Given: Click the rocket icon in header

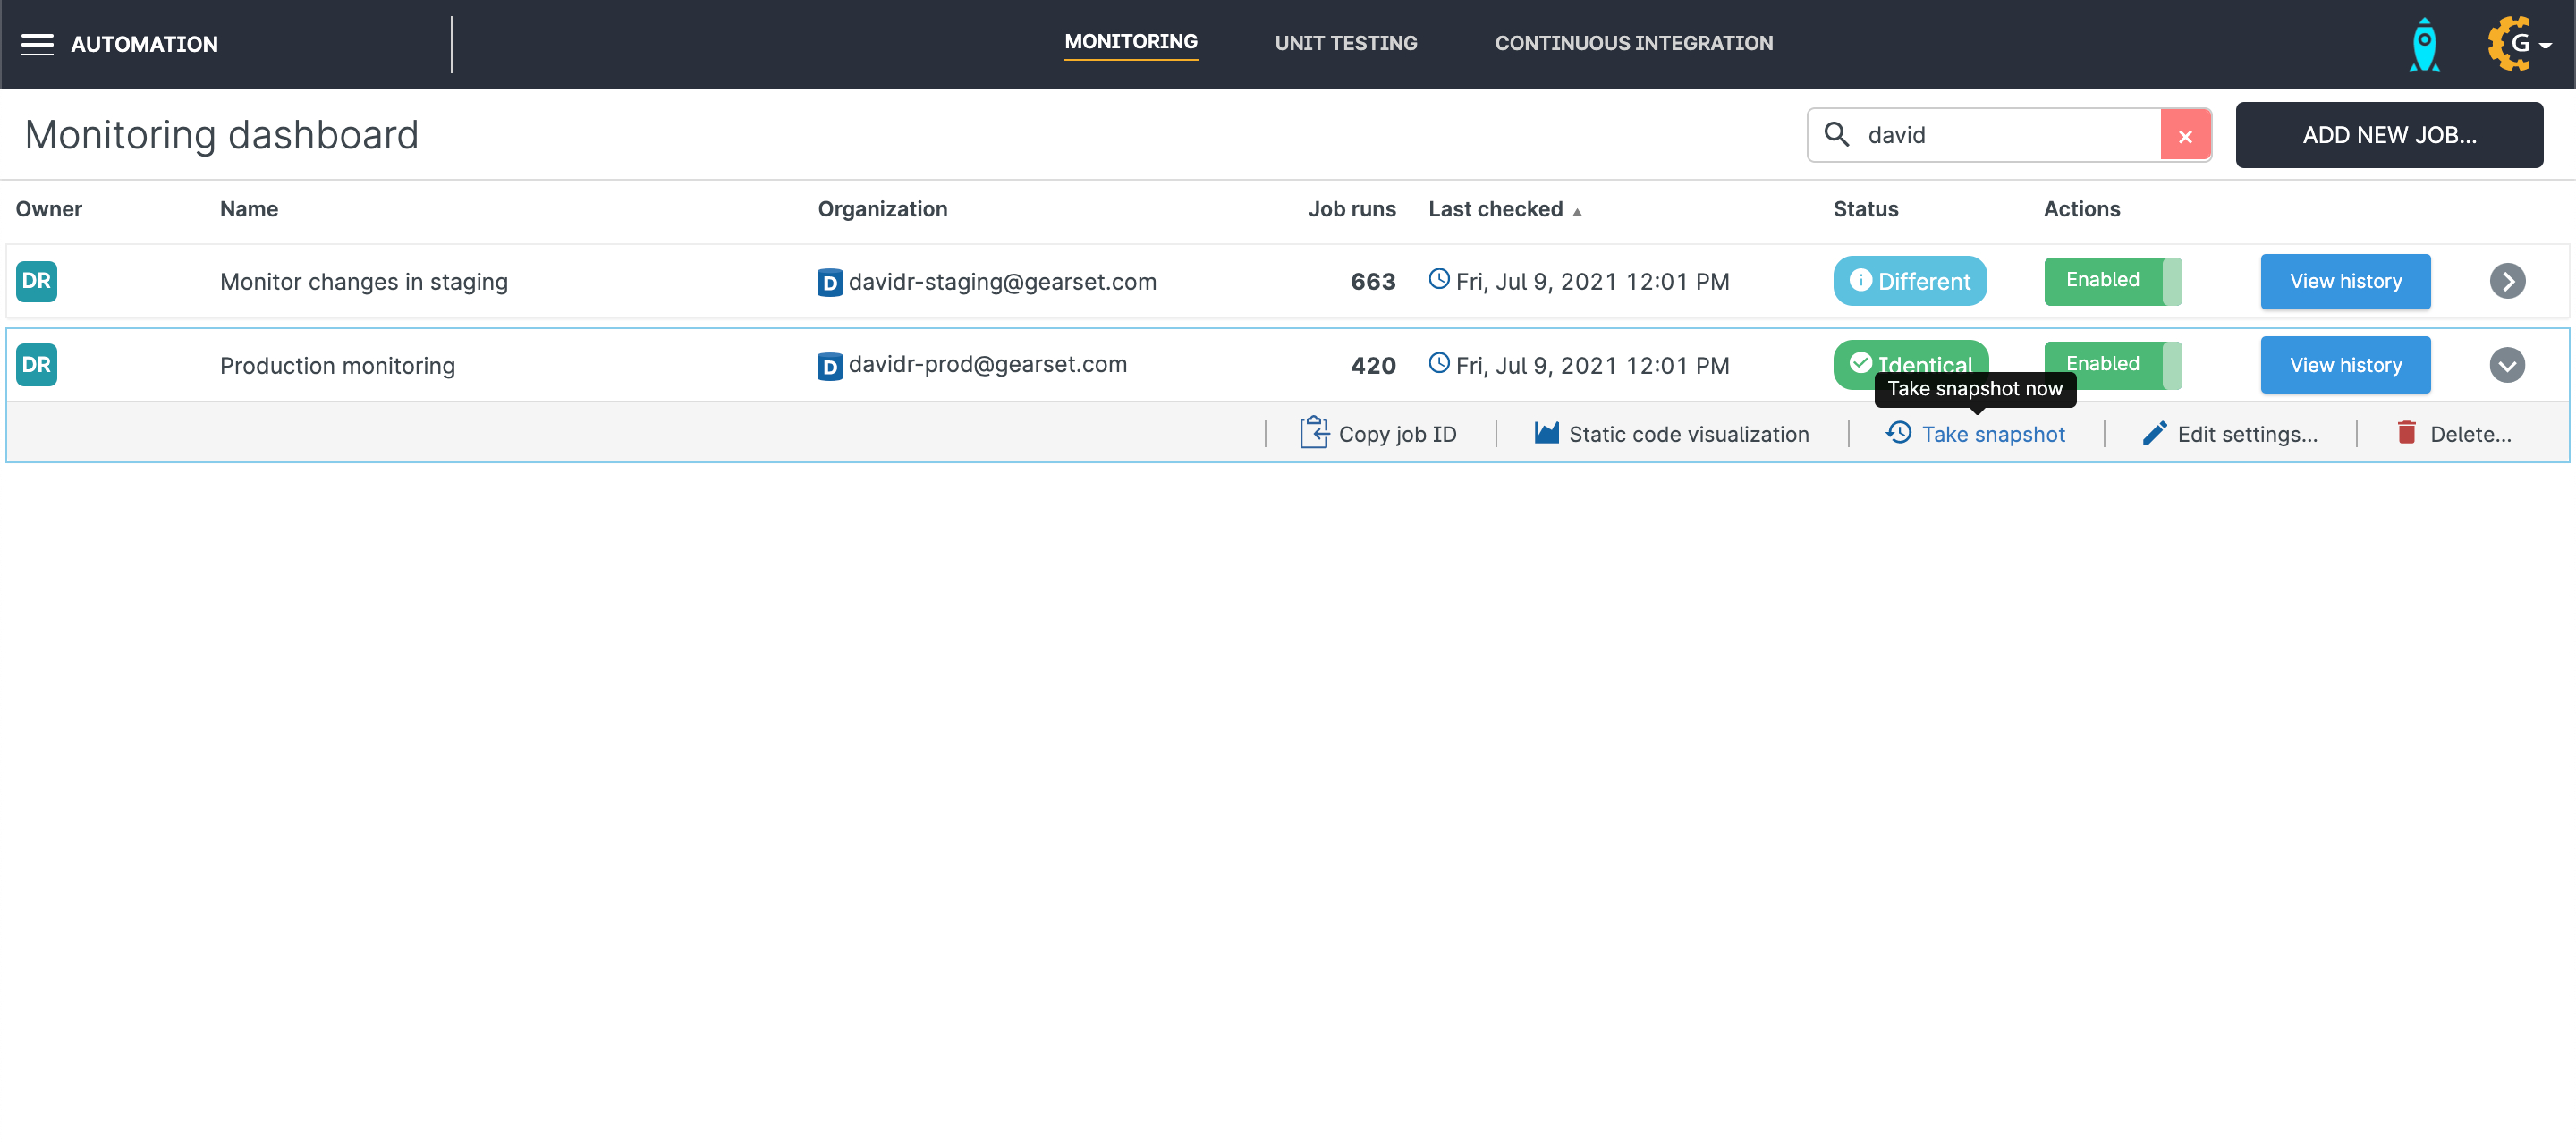Looking at the screenshot, I should pos(2424,45).
